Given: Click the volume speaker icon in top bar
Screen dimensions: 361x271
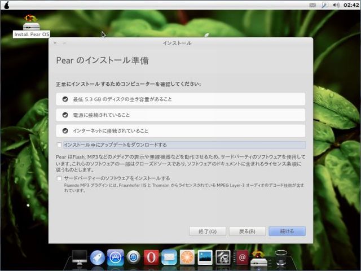Looking at the screenshot, I should [x=336, y=5].
